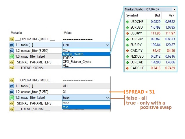This screenshot has height=139, width=185.
Task: Click CADCHF bid price 0.7413
Action: pos(156,68)
